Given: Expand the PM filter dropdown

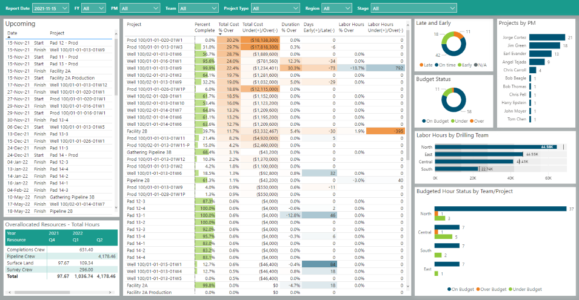Looking at the screenshot, I should point(139,8).
